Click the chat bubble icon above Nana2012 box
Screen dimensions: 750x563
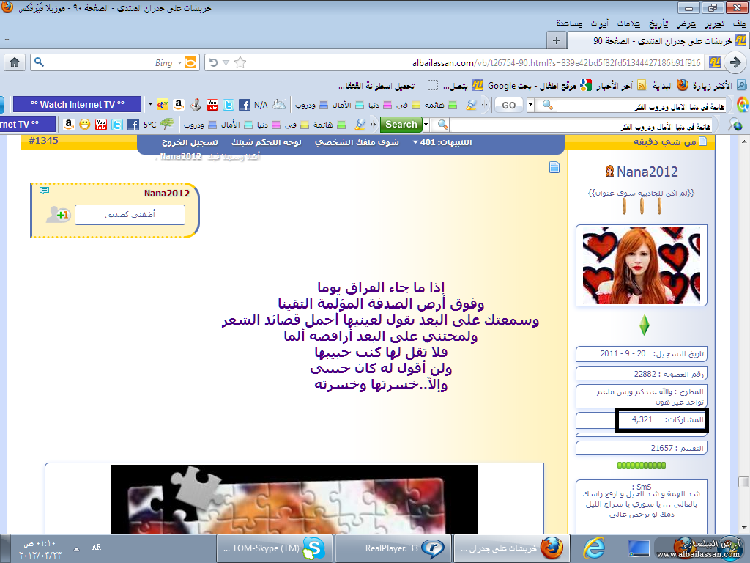[44, 191]
